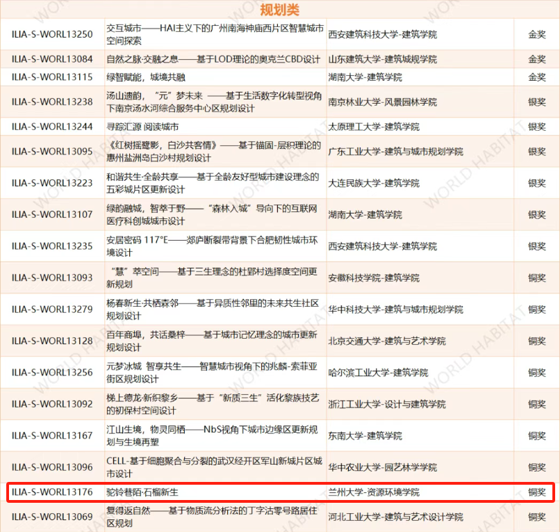Click project title 杨春新生·共栖森邻
This screenshot has height=532, width=560.
[x=213, y=309]
